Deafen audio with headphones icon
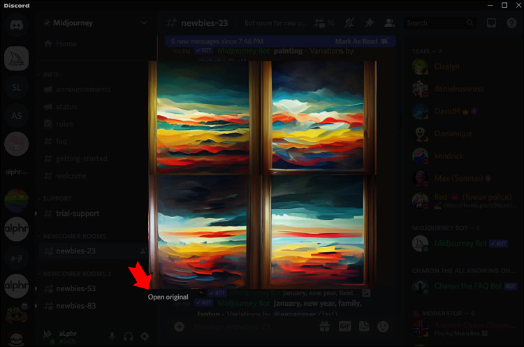524x347 pixels. pos(129,337)
